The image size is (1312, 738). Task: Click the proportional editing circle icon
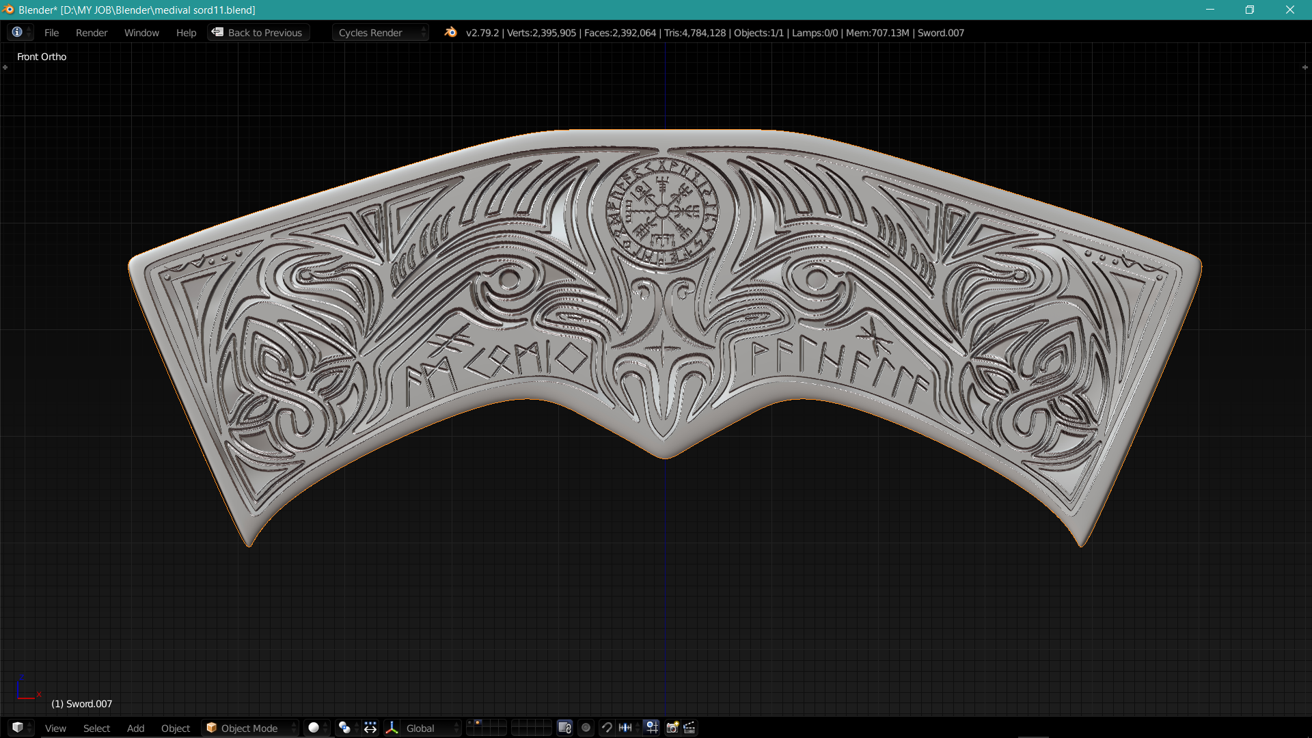point(586,728)
